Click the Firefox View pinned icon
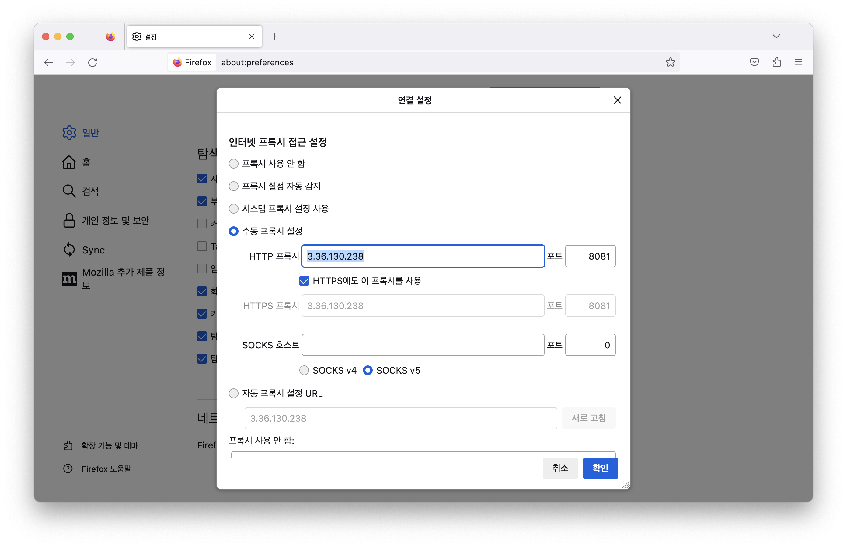 coord(110,37)
